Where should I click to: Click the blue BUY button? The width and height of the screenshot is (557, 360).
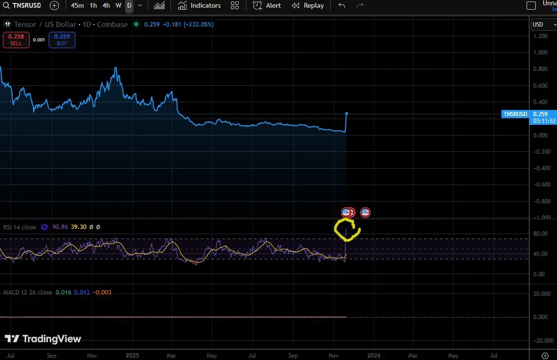[62, 40]
